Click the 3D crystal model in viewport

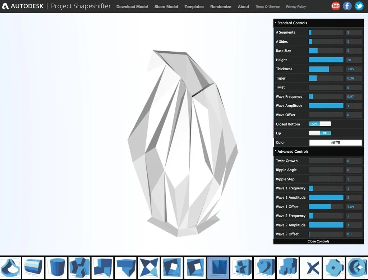click(x=183, y=143)
